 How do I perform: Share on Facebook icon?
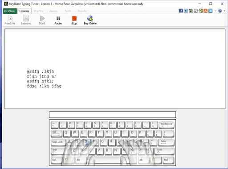click(x=181, y=11)
